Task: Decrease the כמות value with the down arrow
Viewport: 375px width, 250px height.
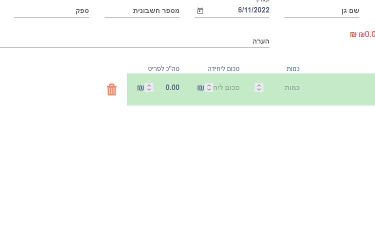Action: [259, 89]
